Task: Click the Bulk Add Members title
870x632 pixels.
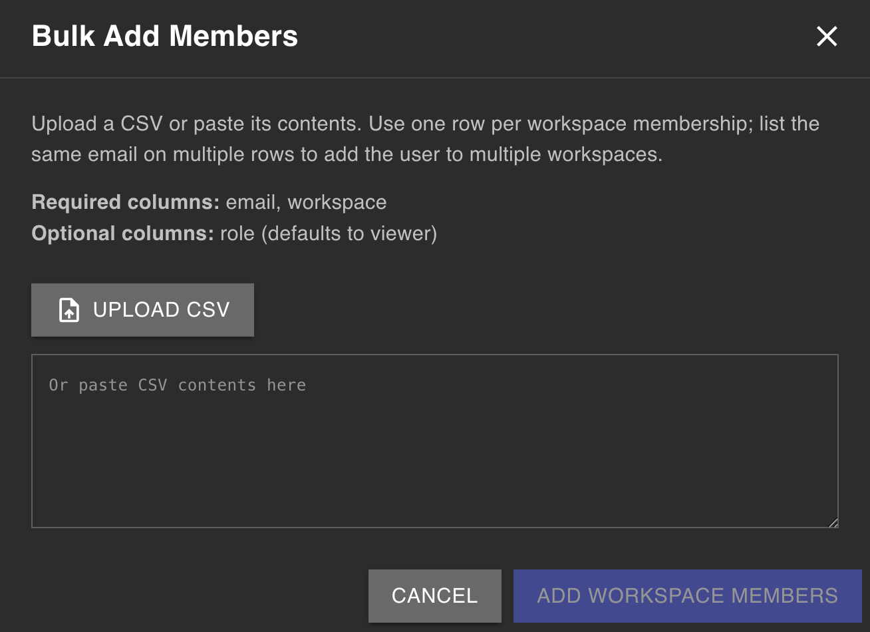Action: tap(165, 36)
